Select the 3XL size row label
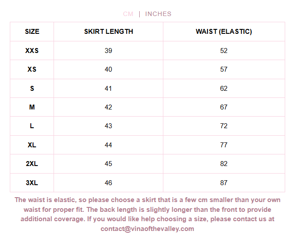The image size is (295, 247). click(x=32, y=183)
